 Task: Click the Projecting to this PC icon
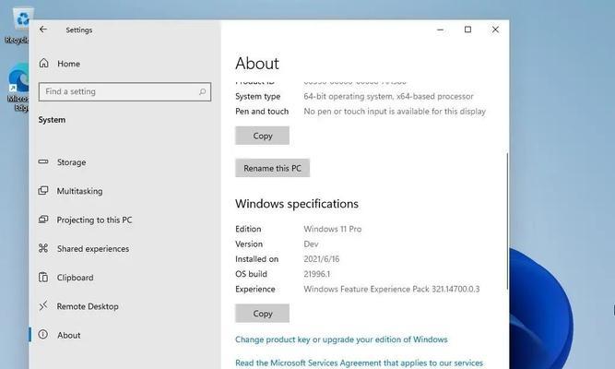click(43, 220)
